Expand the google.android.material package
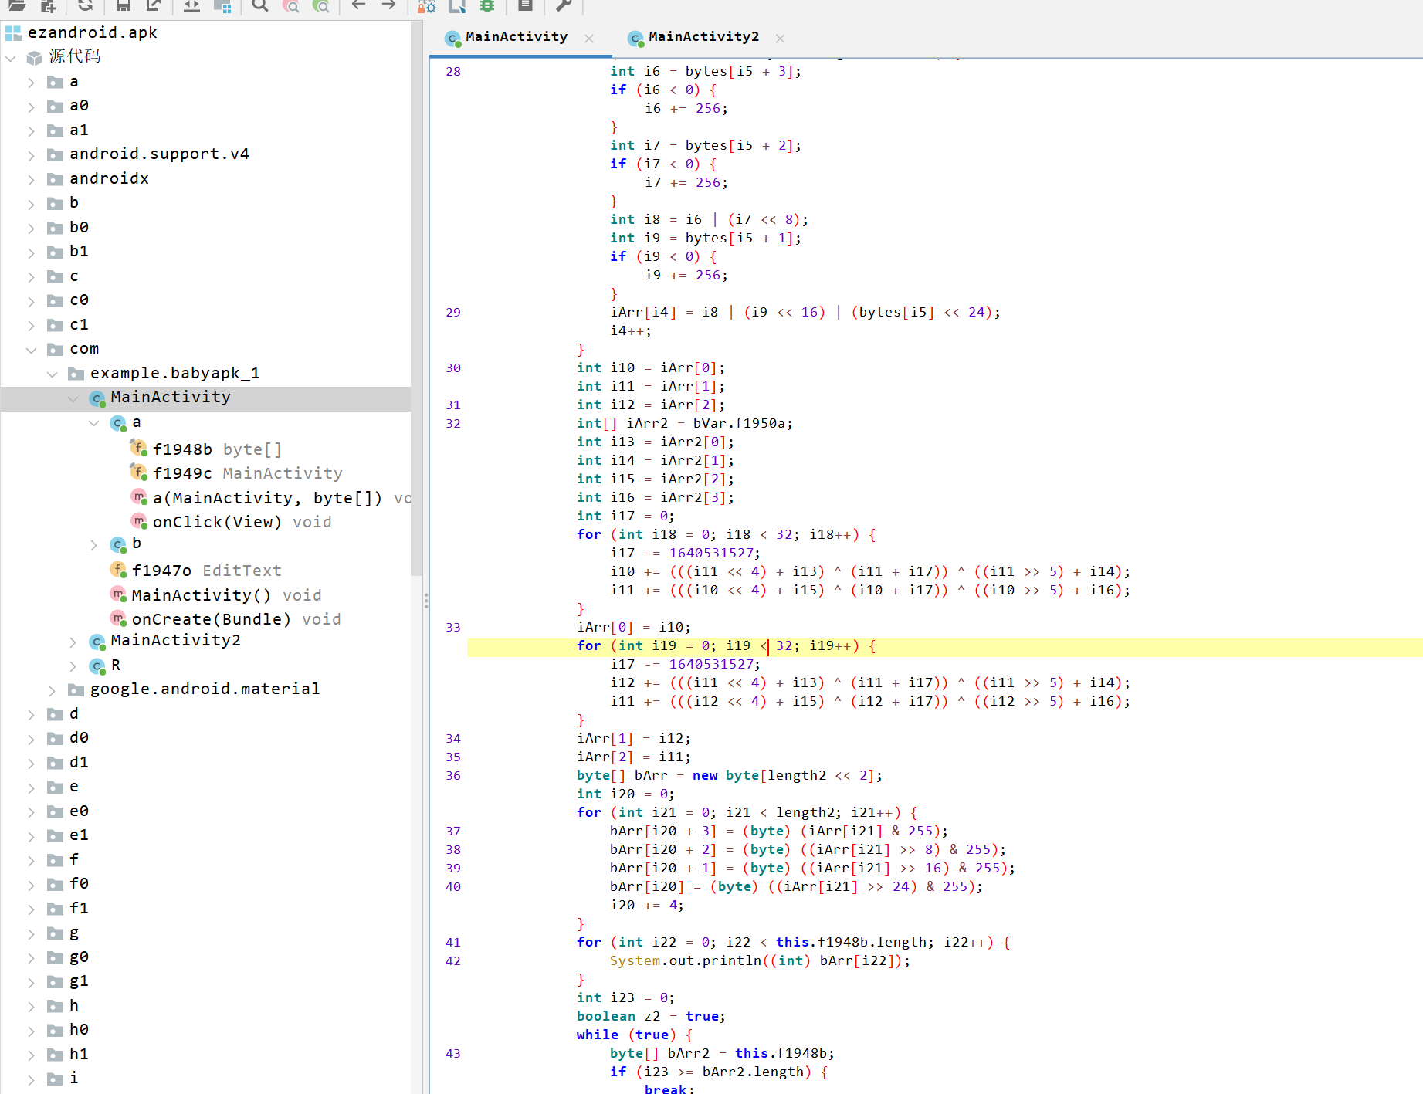This screenshot has width=1423, height=1094. pos(52,690)
